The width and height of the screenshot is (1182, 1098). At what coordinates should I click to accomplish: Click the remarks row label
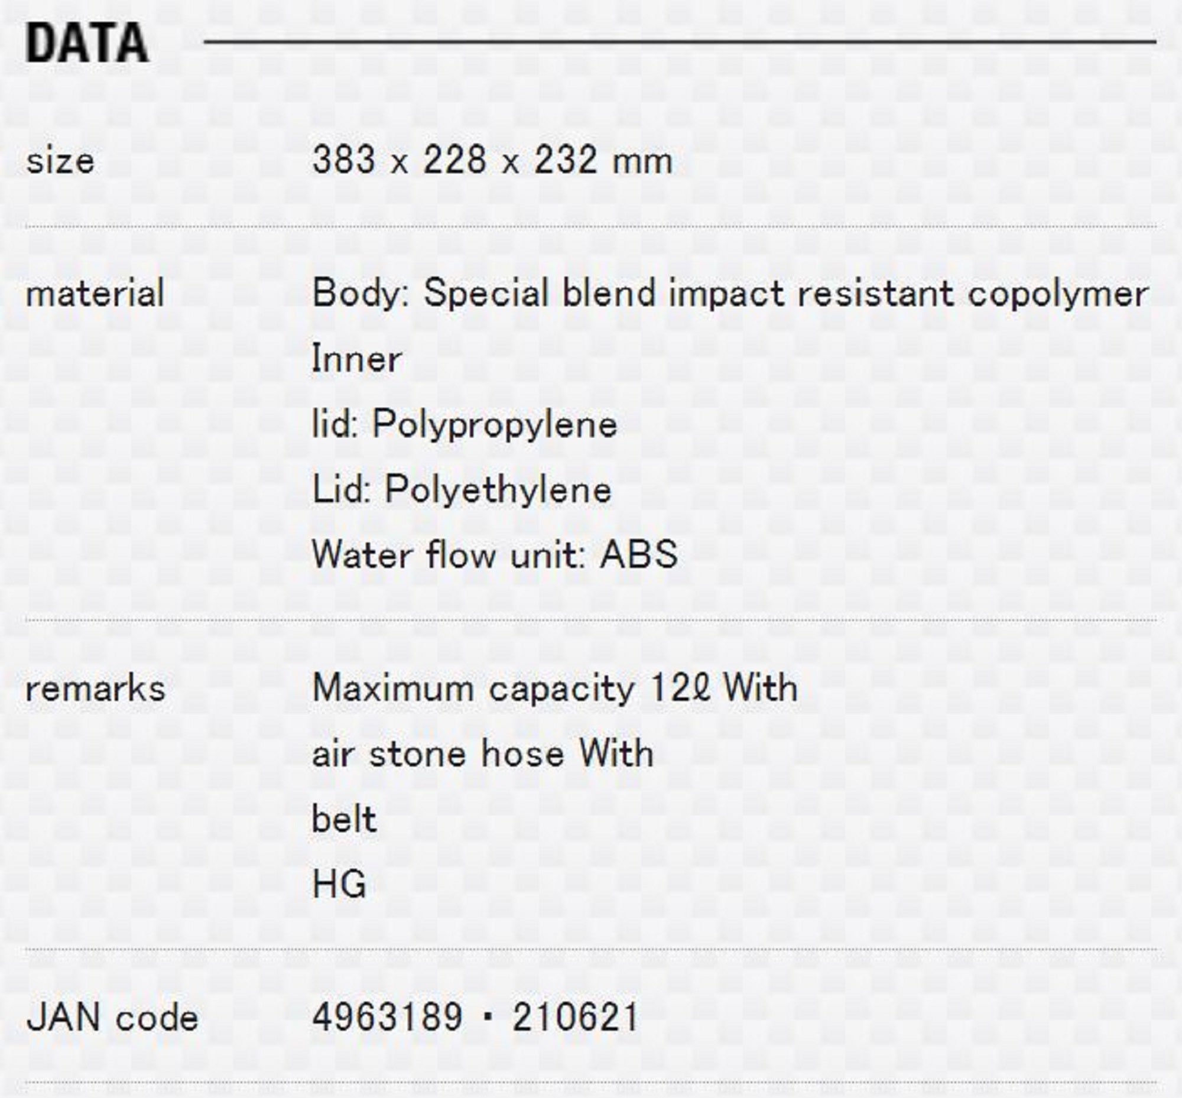tap(96, 689)
